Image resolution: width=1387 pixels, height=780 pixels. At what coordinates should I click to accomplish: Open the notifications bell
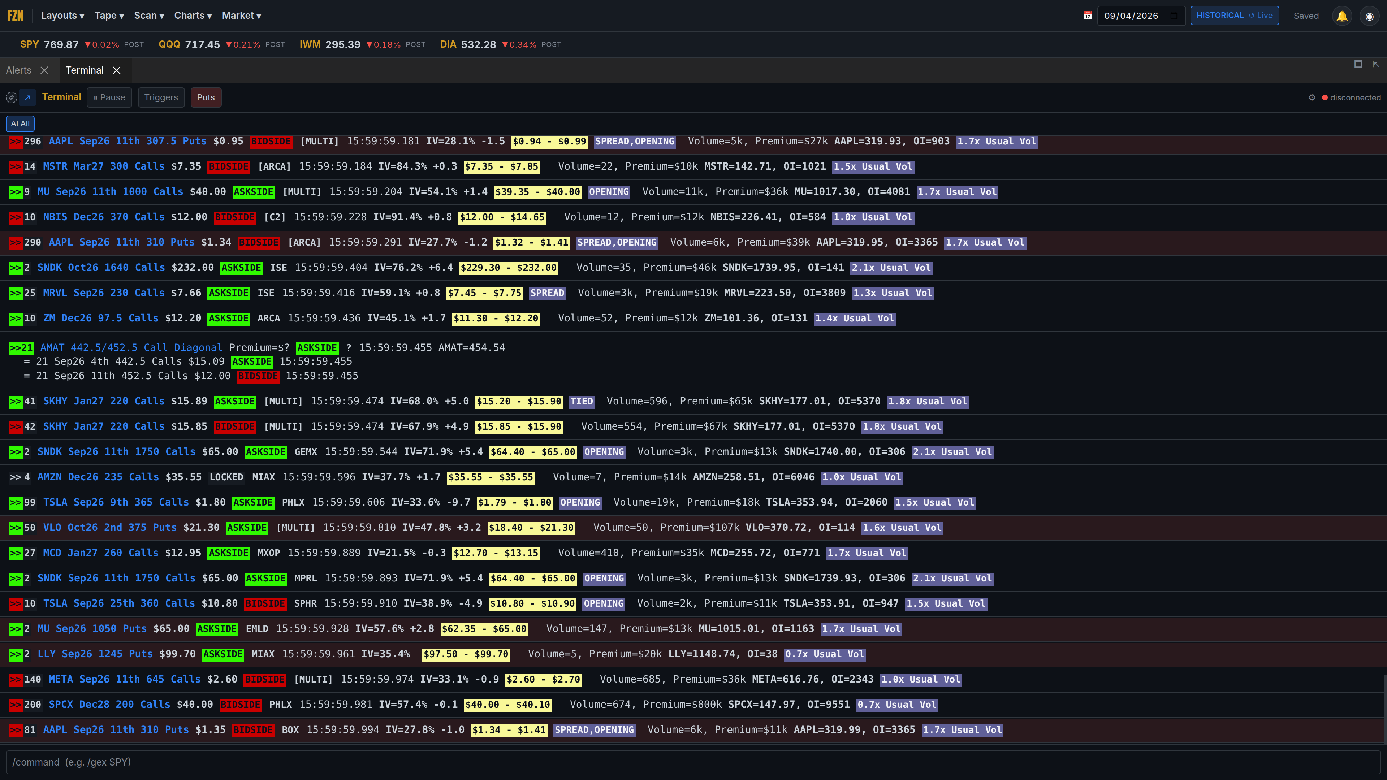[1342, 16]
